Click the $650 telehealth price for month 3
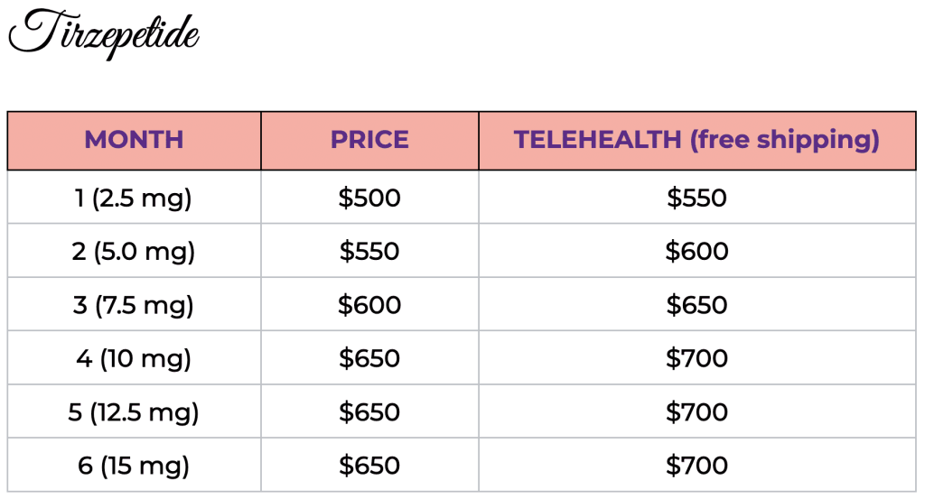The width and height of the screenshot is (925, 499). click(696, 305)
